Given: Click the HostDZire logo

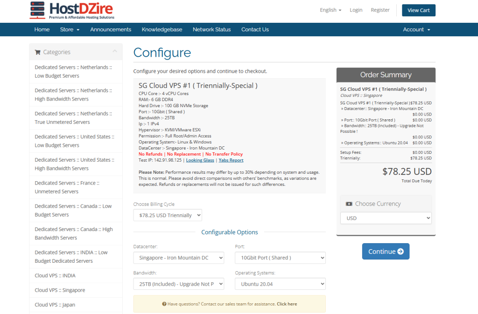Looking at the screenshot, I should click(71, 11).
